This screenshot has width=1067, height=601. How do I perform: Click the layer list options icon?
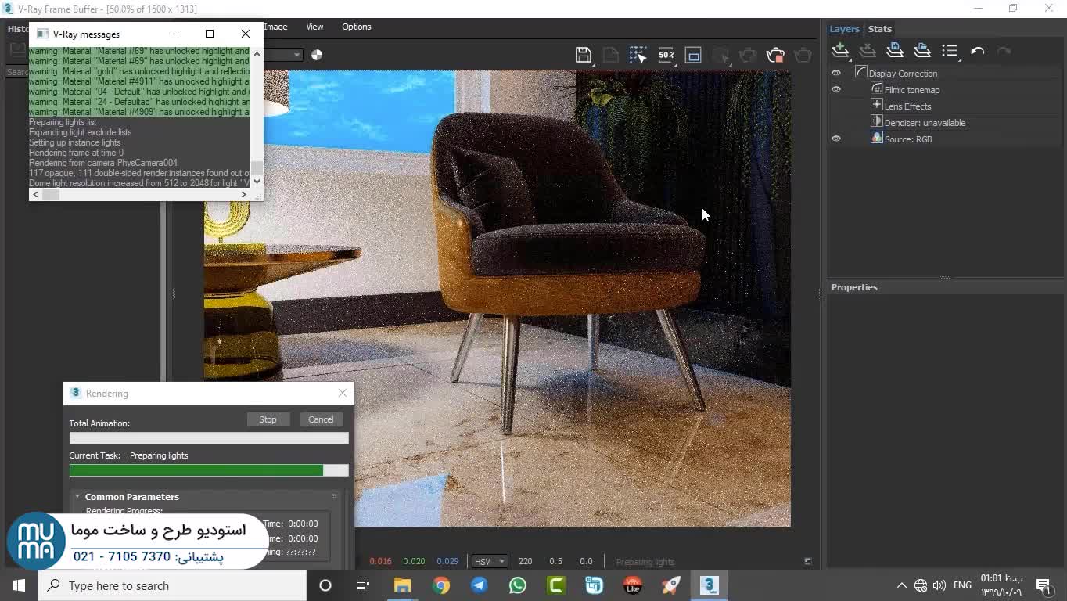(950, 51)
